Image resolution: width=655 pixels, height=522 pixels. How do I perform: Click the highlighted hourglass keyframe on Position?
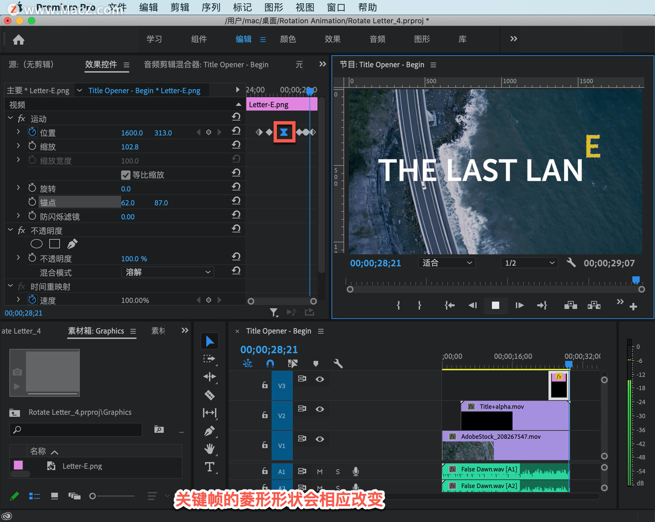284,132
